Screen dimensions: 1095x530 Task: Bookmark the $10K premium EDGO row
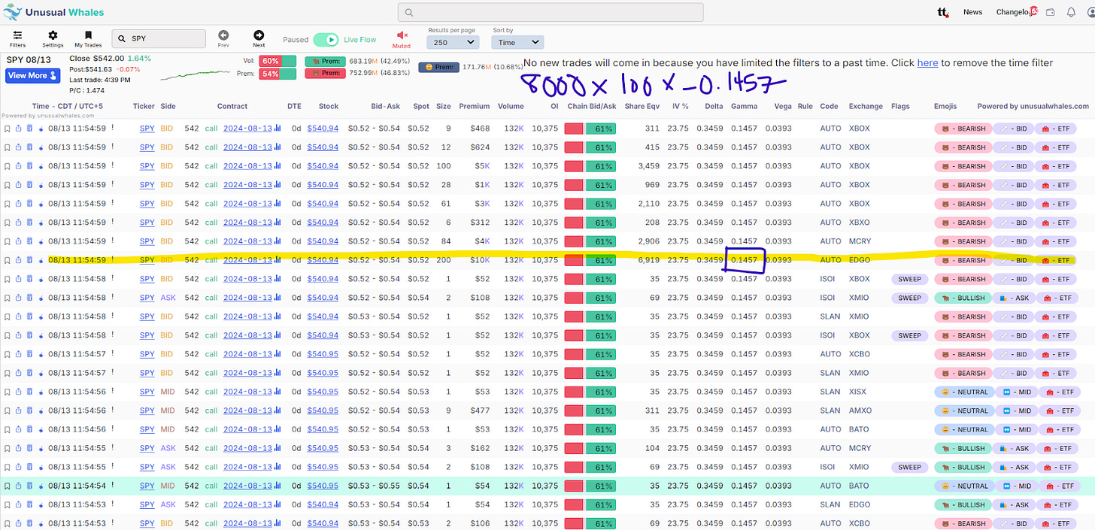(x=8, y=260)
